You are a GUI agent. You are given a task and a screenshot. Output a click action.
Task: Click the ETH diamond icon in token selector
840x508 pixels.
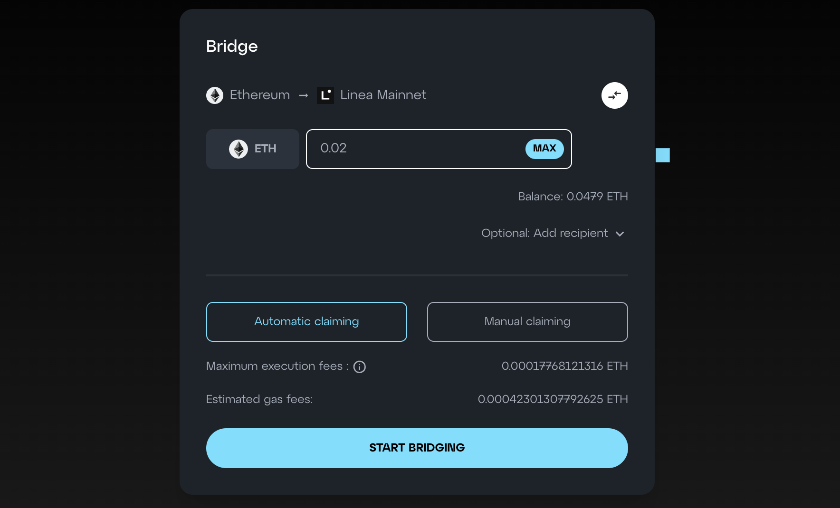239,149
